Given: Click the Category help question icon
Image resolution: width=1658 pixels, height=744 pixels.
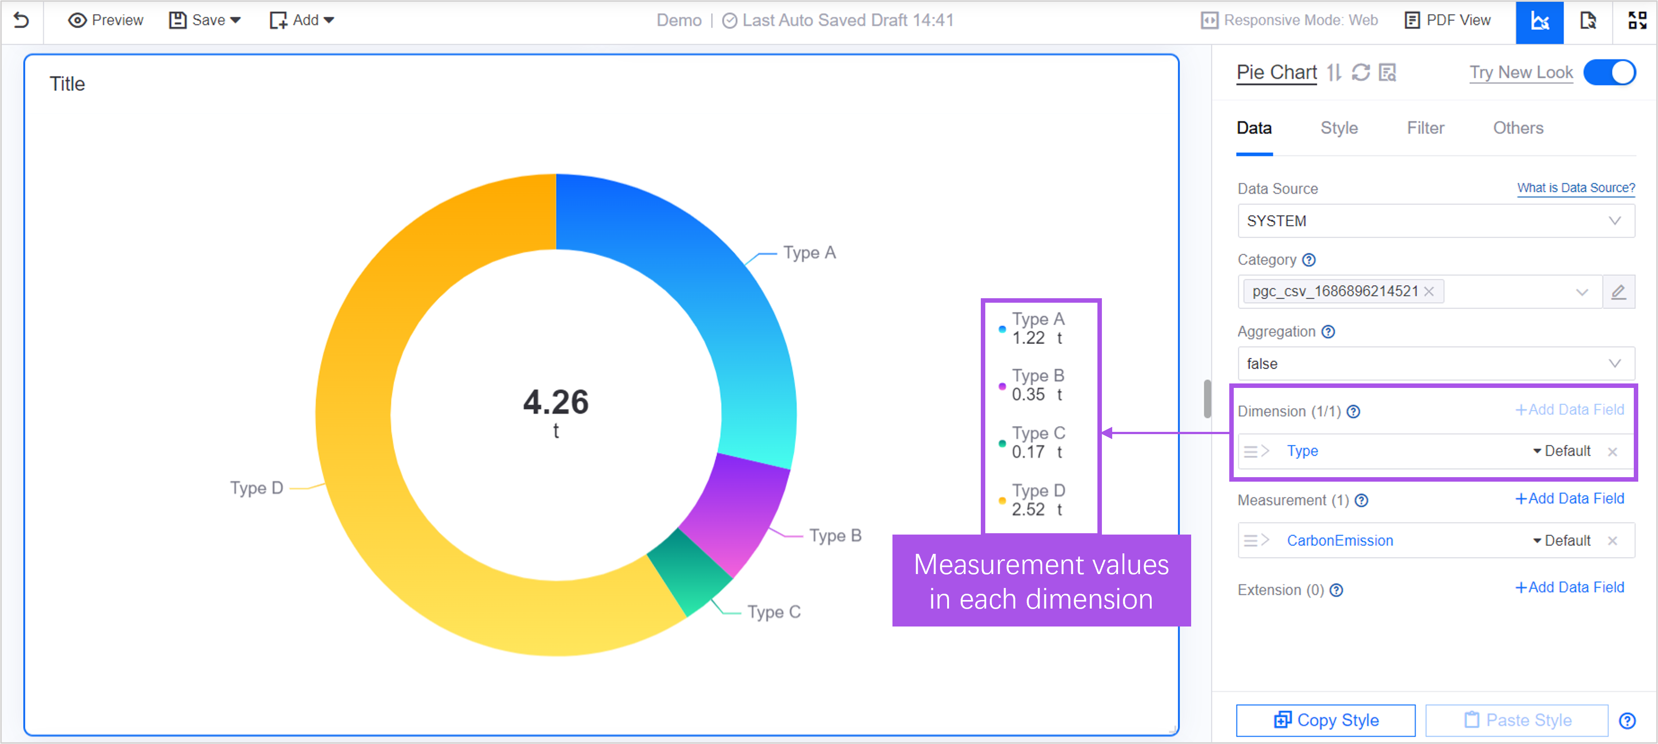Looking at the screenshot, I should 1309,260.
